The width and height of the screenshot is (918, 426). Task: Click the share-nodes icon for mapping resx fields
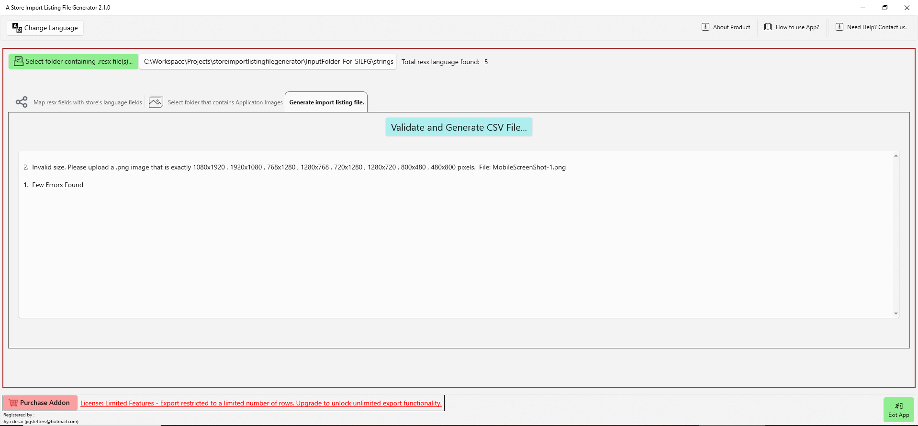[x=22, y=102]
